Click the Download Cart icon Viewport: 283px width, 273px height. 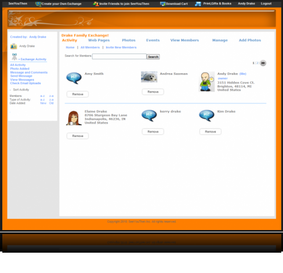pyautogui.click(x=163, y=4)
